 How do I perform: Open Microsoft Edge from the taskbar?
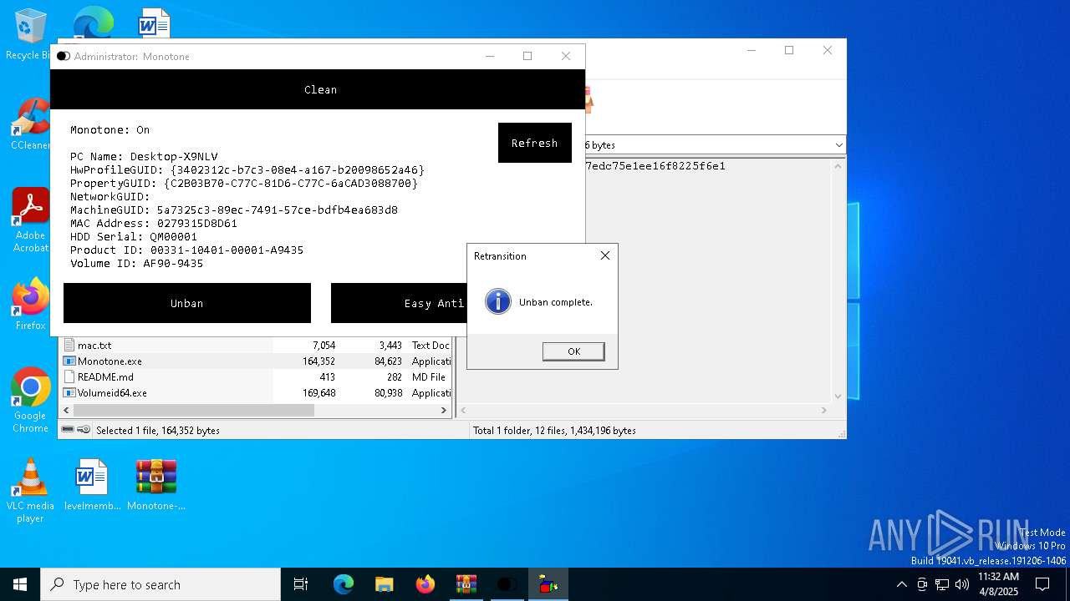[x=344, y=584]
